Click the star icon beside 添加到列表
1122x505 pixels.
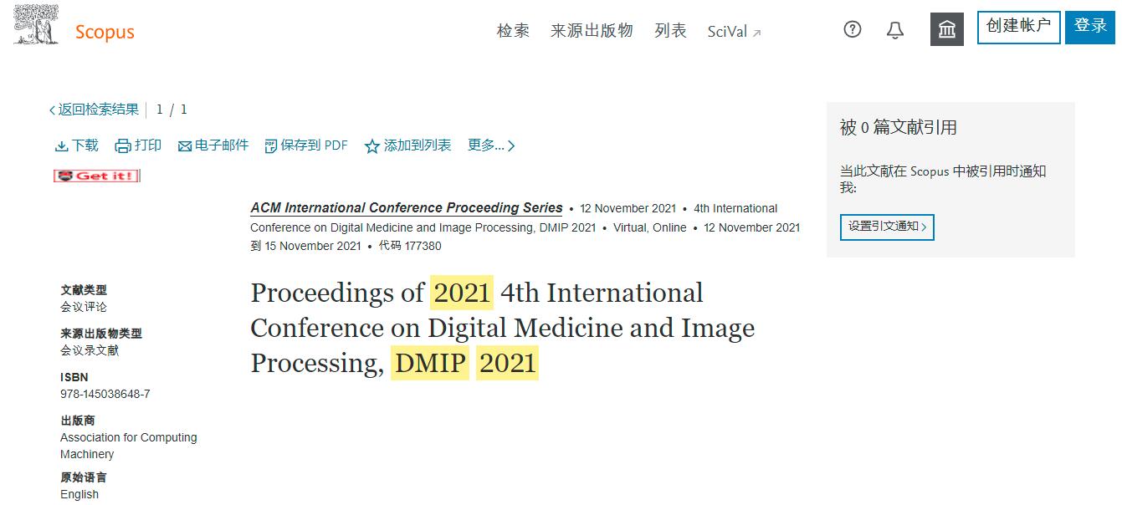[372, 146]
